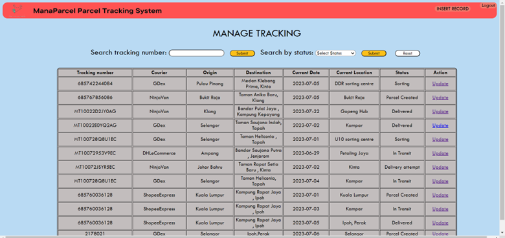Viewport: 505px width, 238px height.
Task: Update record 2178021
Action: (440, 234)
